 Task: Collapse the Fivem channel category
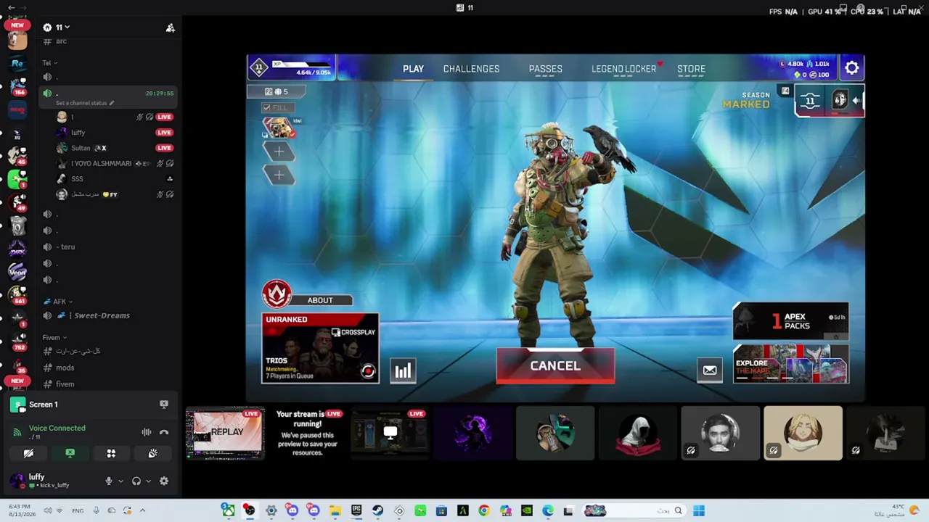pos(54,337)
